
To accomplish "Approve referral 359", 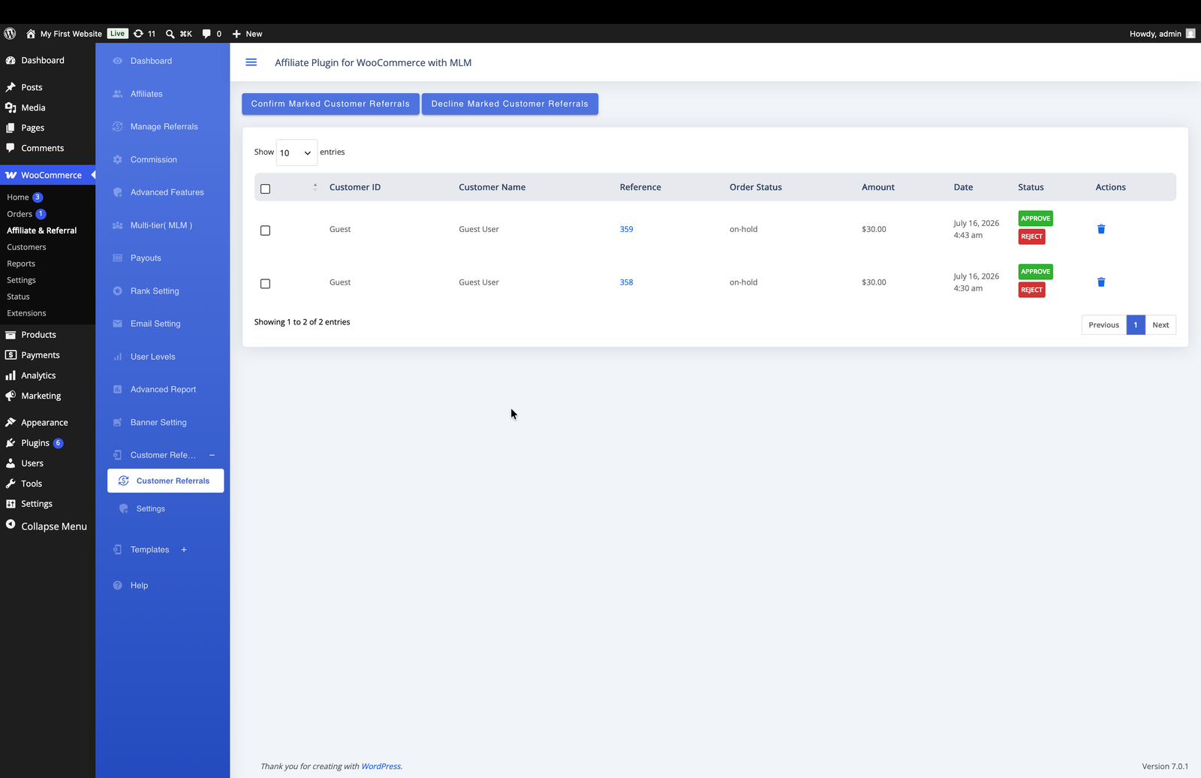I will tap(1035, 219).
